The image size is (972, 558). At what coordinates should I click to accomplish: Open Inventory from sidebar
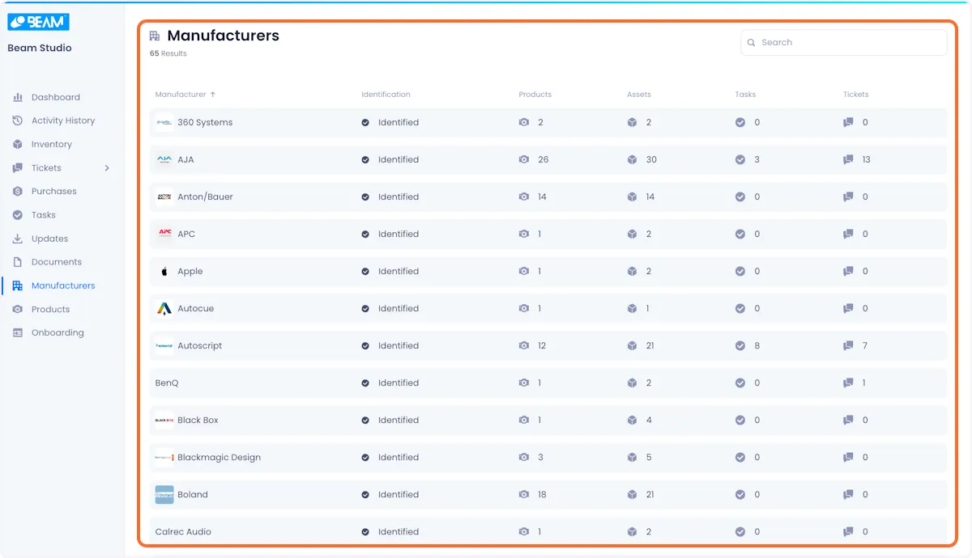[x=52, y=144]
